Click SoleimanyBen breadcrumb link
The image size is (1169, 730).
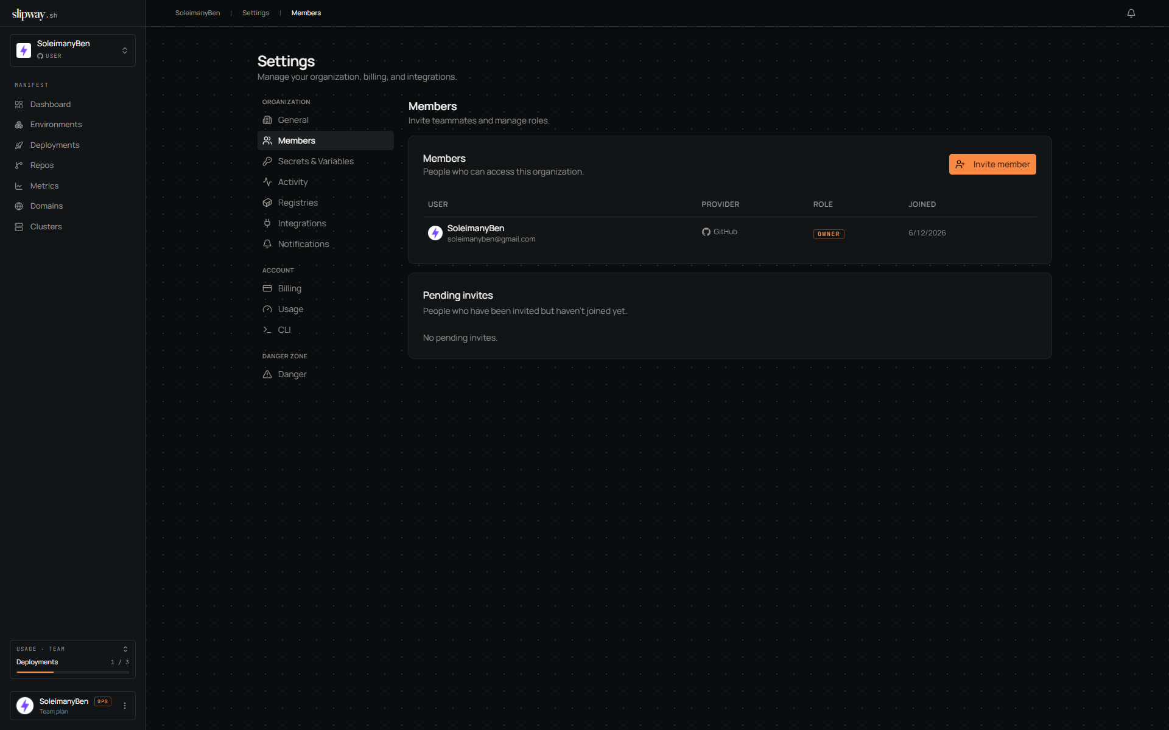[x=197, y=13]
